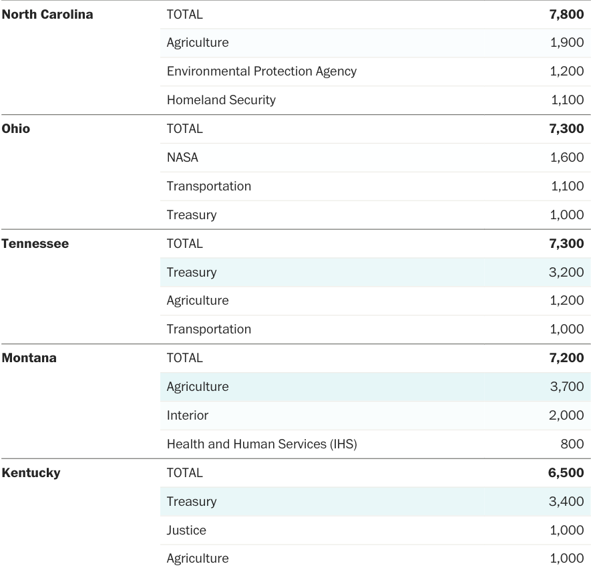Select the NASA row under Ohio
The image size is (591, 572).
point(182,158)
